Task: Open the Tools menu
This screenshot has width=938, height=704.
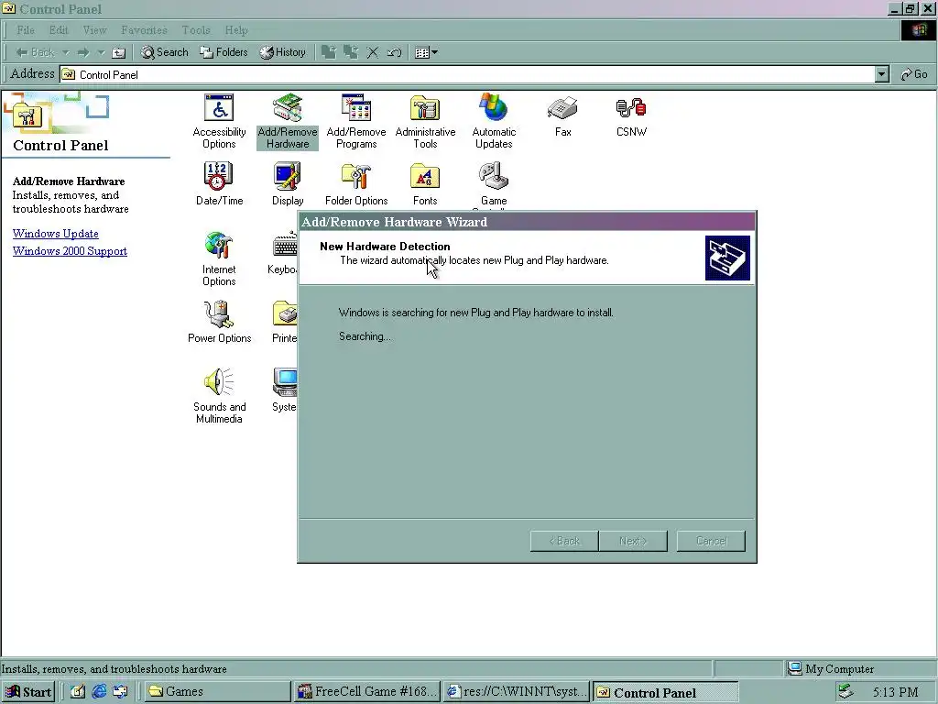Action: click(196, 30)
